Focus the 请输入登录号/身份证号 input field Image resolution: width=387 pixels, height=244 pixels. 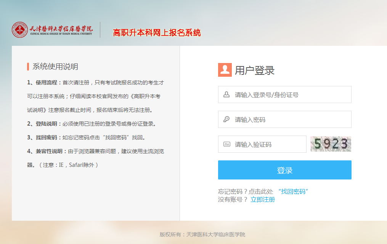point(284,94)
